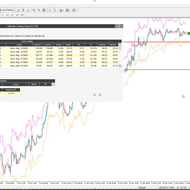This screenshot has width=190, height=190.
Task: Select the D1 timeframe
Action: [12, 15]
